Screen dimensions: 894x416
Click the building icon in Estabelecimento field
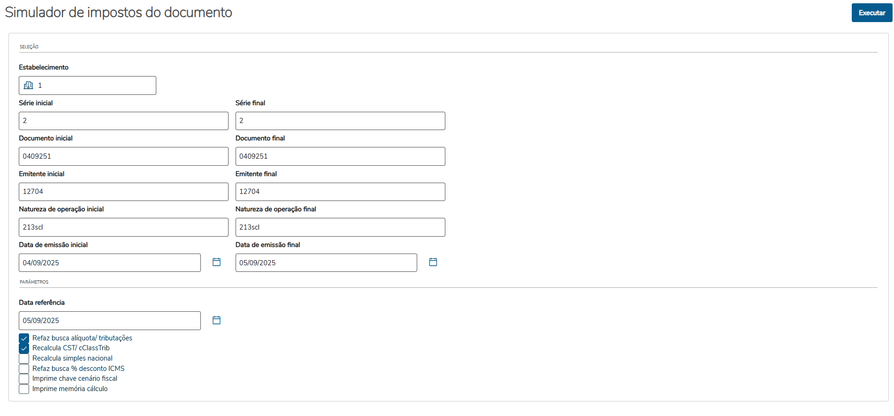point(29,85)
